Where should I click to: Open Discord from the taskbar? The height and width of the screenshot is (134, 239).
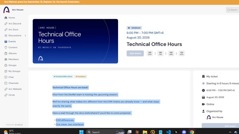point(184,132)
